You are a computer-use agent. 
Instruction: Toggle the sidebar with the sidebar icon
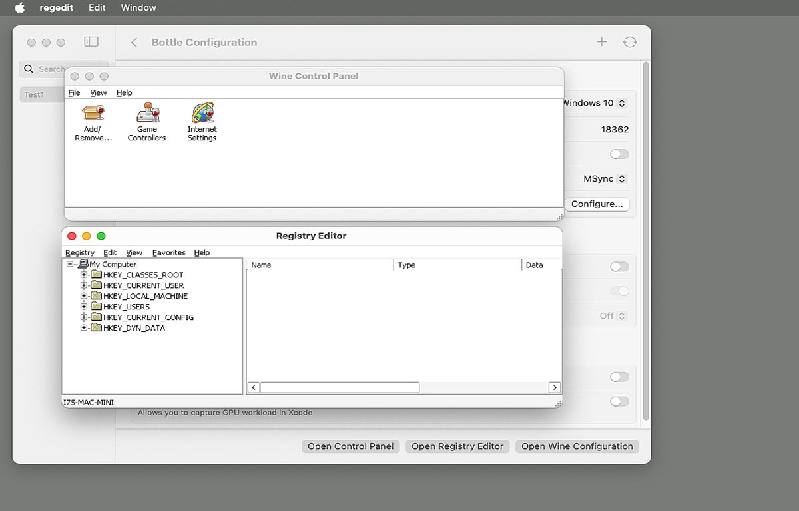(91, 41)
